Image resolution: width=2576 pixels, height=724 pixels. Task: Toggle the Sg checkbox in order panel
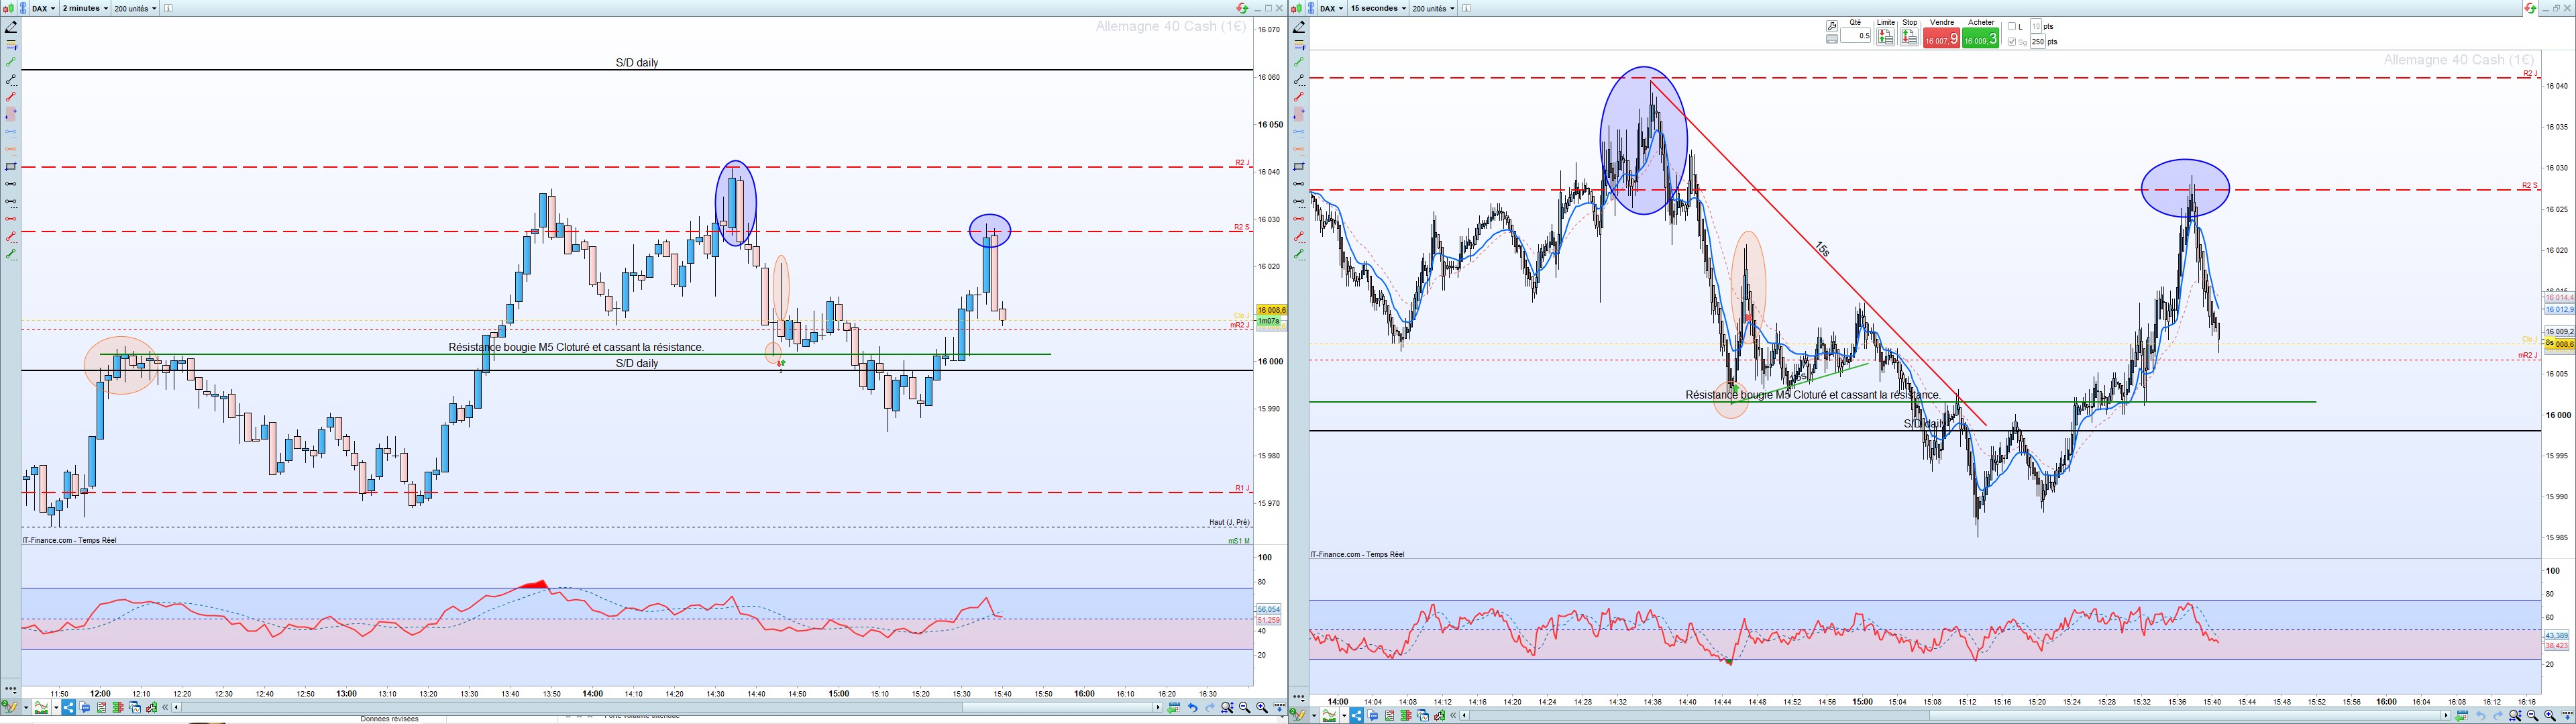click(x=2012, y=42)
